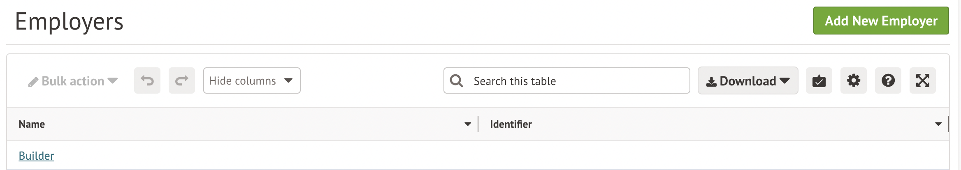Click the checkmark box icon beside Download
This screenshot has width=961, height=170.
click(819, 80)
